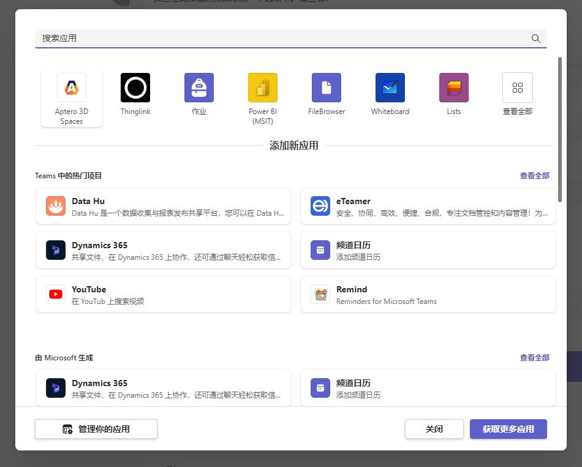Add the Power BI (MSIT) app
The width and height of the screenshot is (582, 467).
click(263, 88)
